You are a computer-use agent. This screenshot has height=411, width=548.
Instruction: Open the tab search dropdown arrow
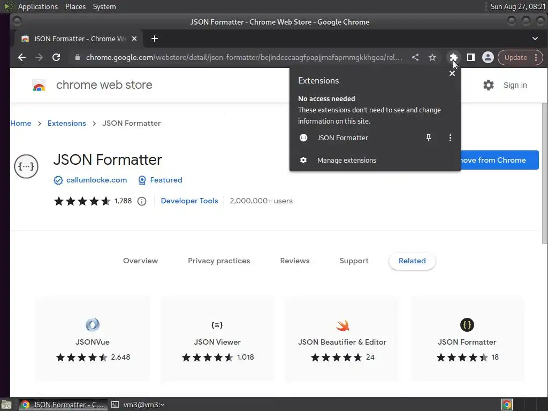click(535, 39)
